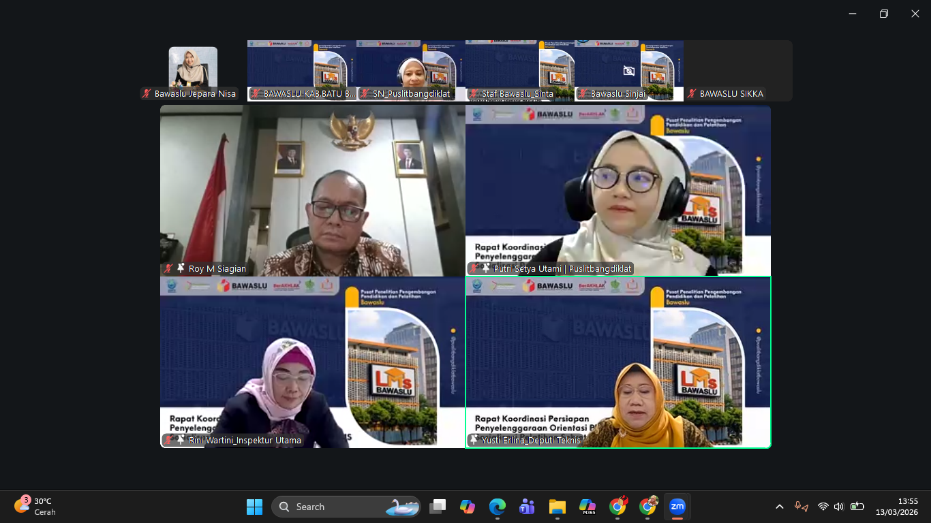Image resolution: width=931 pixels, height=523 pixels.
Task: Open File Explorer from the taskbar
Action: click(557, 507)
